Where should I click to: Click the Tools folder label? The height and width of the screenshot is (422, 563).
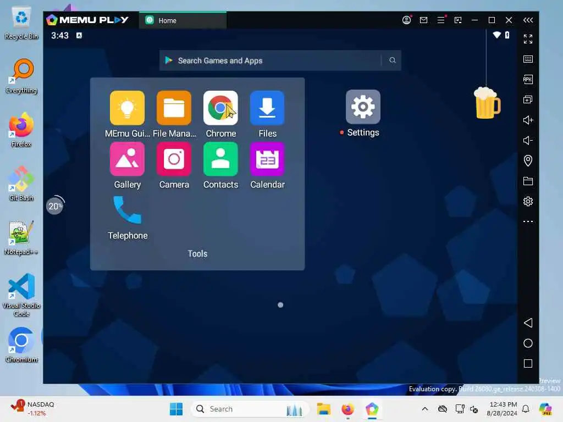[197, 254]
